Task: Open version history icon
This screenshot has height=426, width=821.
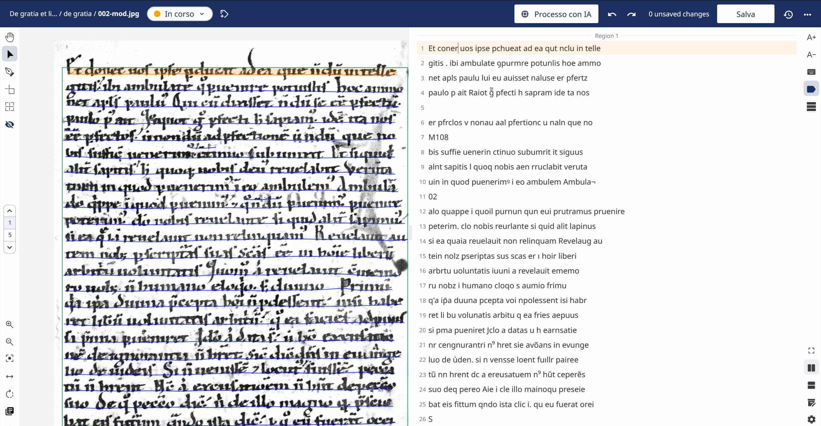Action: tap(788, 14)
